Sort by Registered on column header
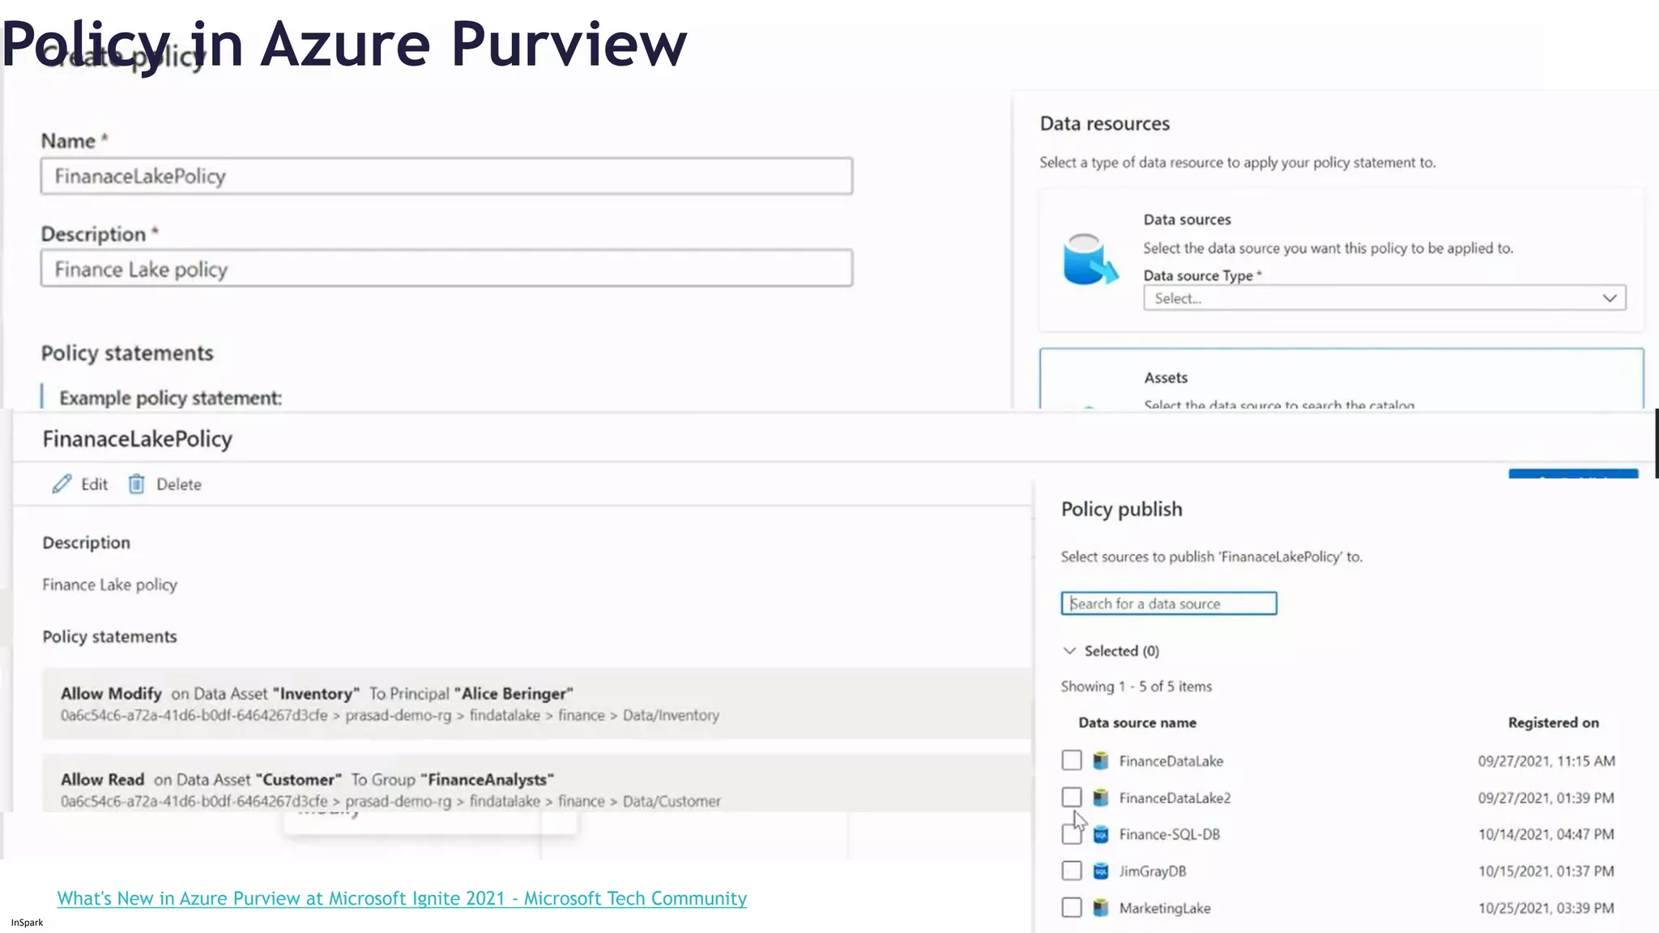The image size is (1659, 933). 1553,722
